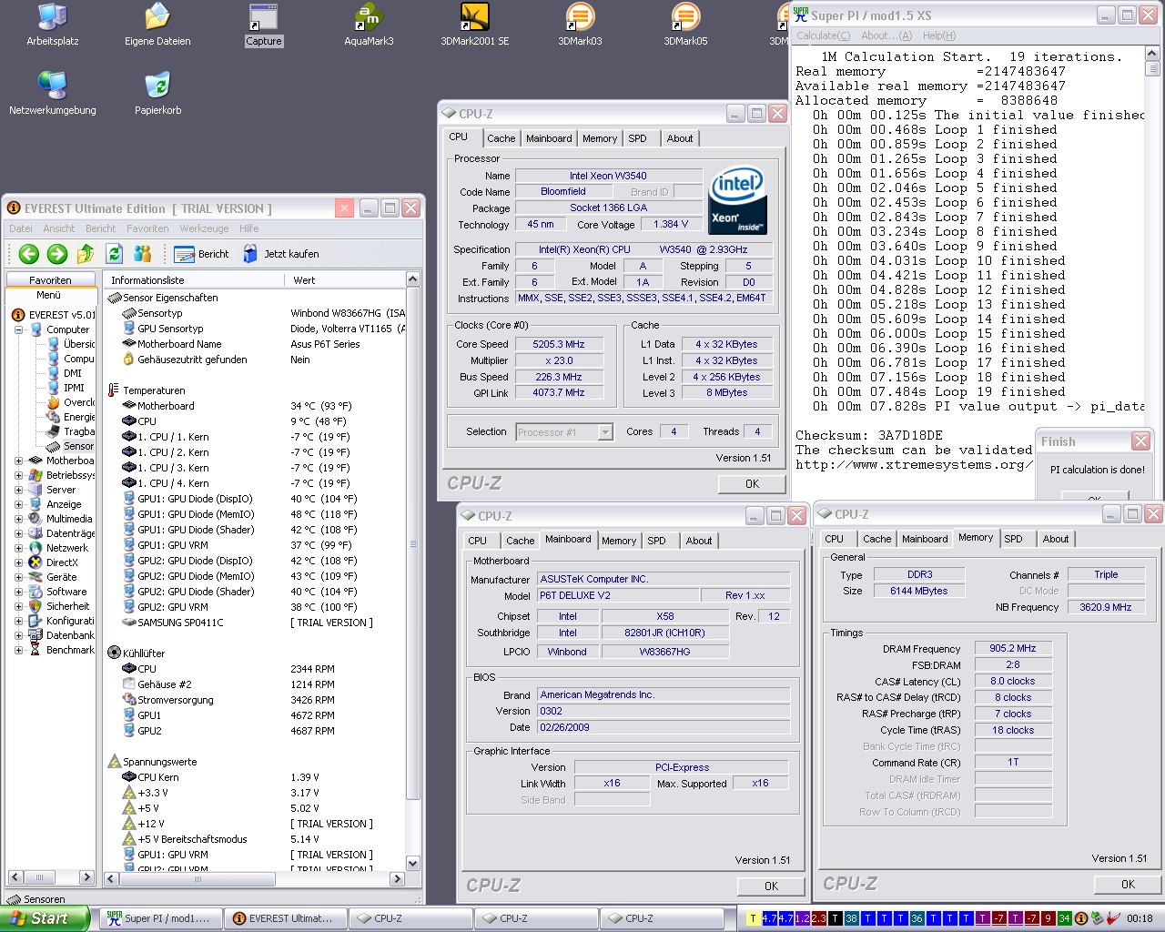Click the Jetzt kaufen toolbar button
The image size is (1165, 932).
coord(281,254)
